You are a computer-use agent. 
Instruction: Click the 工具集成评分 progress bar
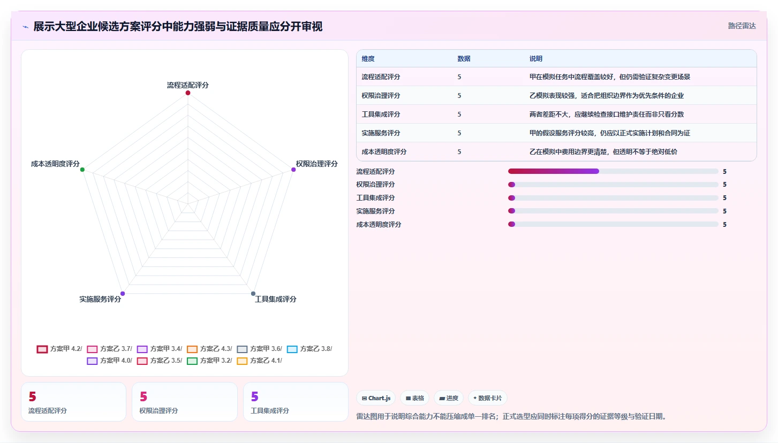click(x=613, y=197)
